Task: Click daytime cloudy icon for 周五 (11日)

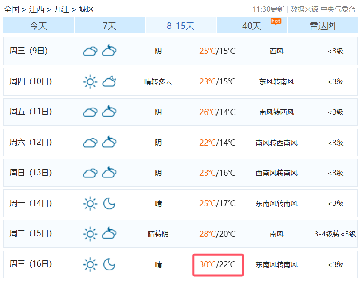Action: click(90, 112)
